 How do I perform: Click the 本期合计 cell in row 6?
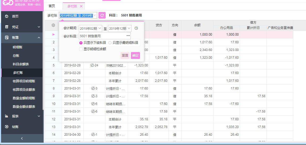point(117,73)
